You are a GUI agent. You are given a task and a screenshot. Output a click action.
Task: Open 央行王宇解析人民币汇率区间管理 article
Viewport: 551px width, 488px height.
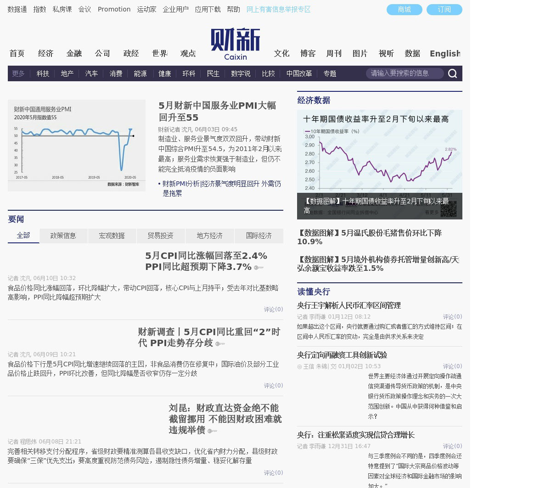tap(349, 305)
